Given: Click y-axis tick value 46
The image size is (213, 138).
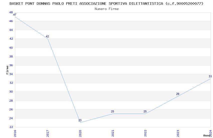Looking at the screenshot, I should pyautogui.click(x=11, y=21).
